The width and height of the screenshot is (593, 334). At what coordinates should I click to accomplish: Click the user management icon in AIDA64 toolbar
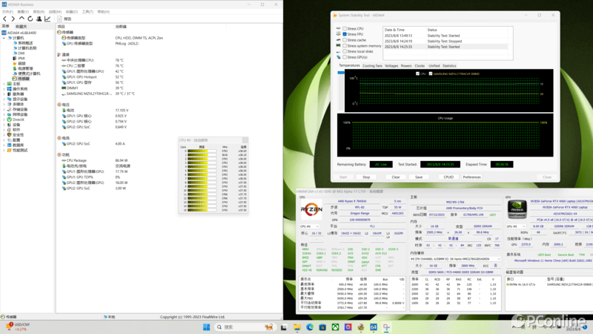coord(39,19)
